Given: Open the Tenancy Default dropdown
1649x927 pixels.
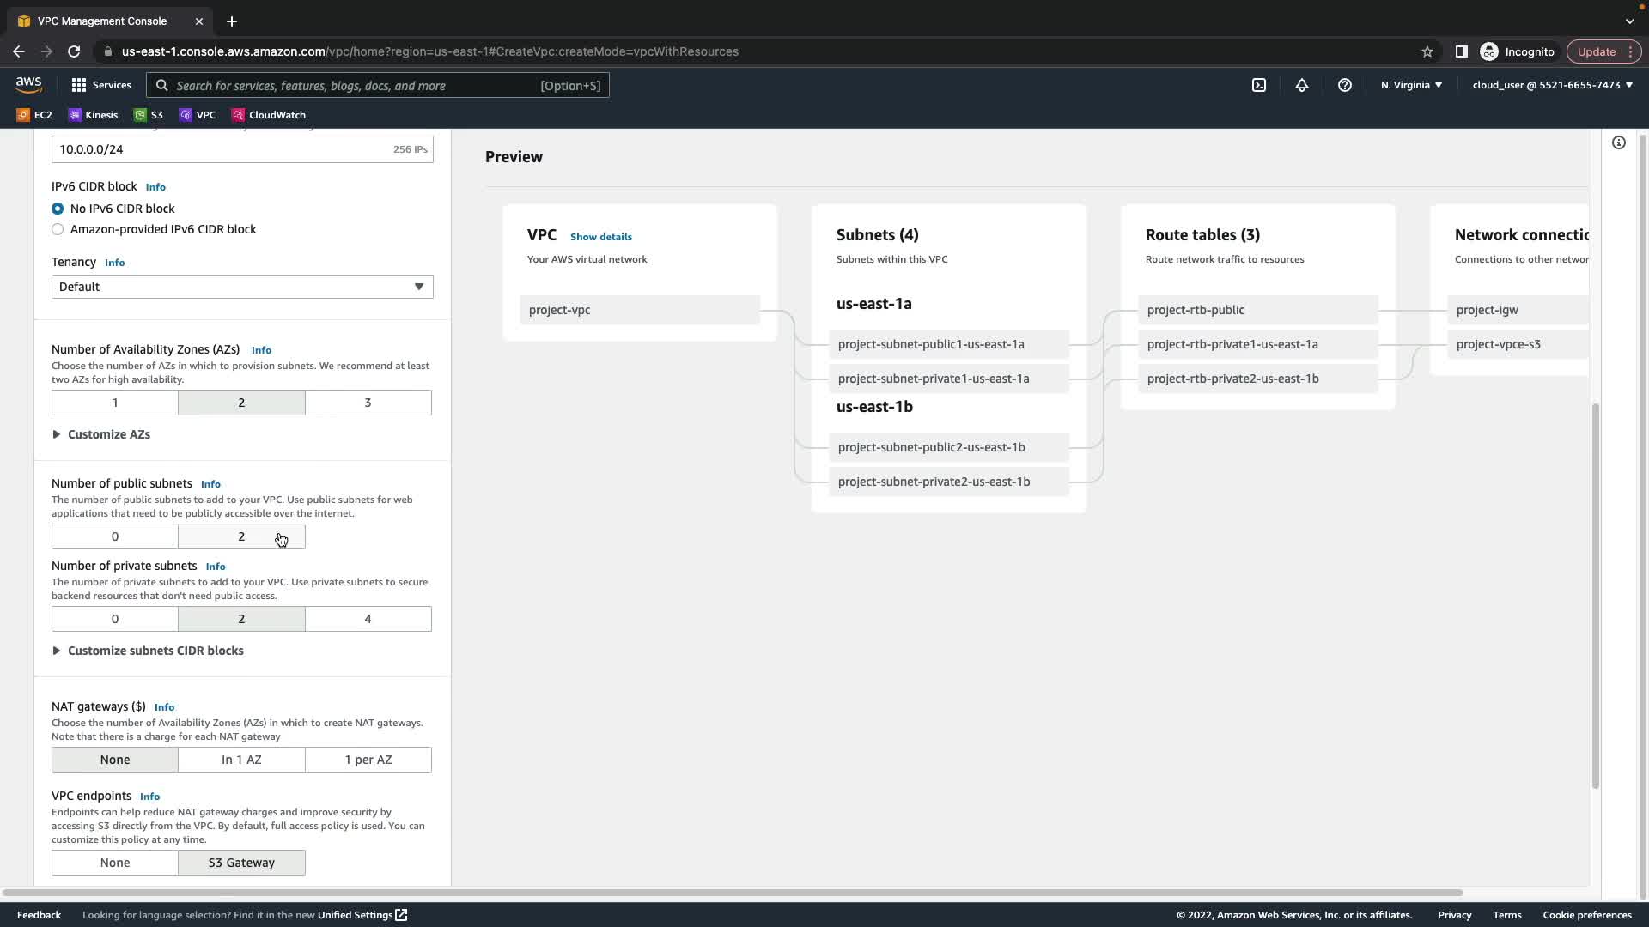Looking at the screenshot, I should click(242, 287).
